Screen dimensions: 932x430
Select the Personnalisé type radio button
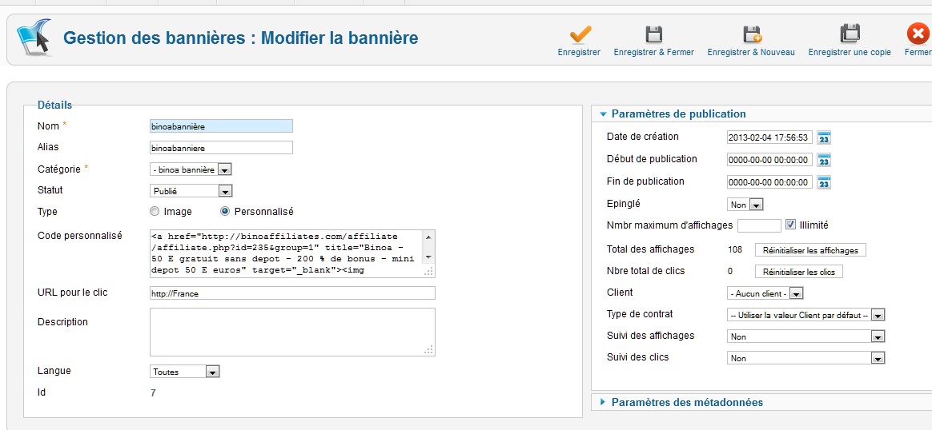[225, 212]
